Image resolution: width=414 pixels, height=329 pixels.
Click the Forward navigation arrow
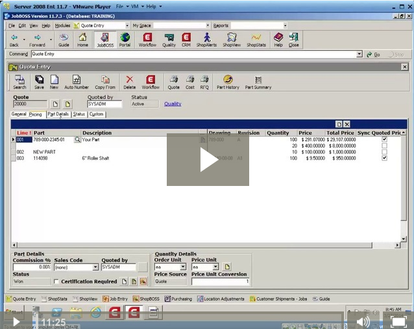pyautogui.click(x=37, y=40)
